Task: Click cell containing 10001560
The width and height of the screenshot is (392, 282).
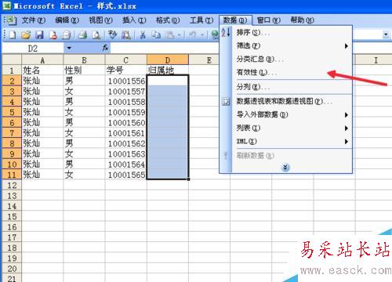Action: [126, 123]
